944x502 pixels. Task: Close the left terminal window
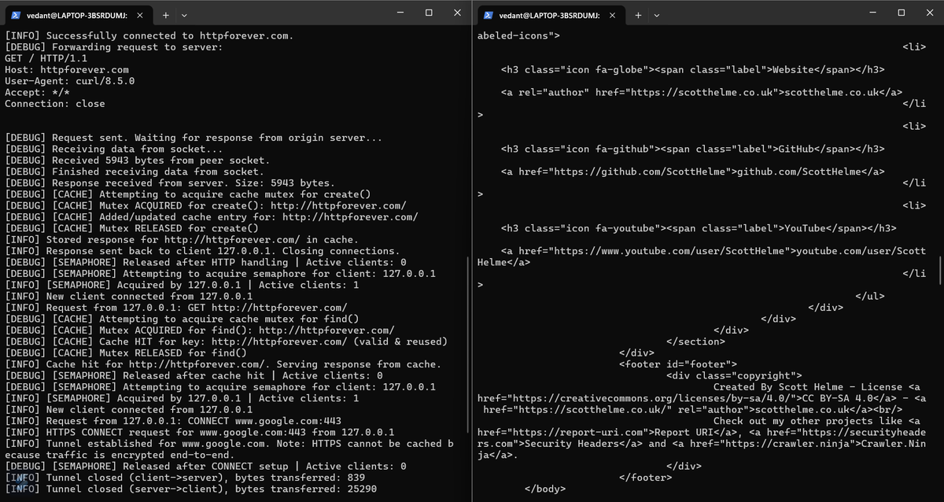point(457,13)
